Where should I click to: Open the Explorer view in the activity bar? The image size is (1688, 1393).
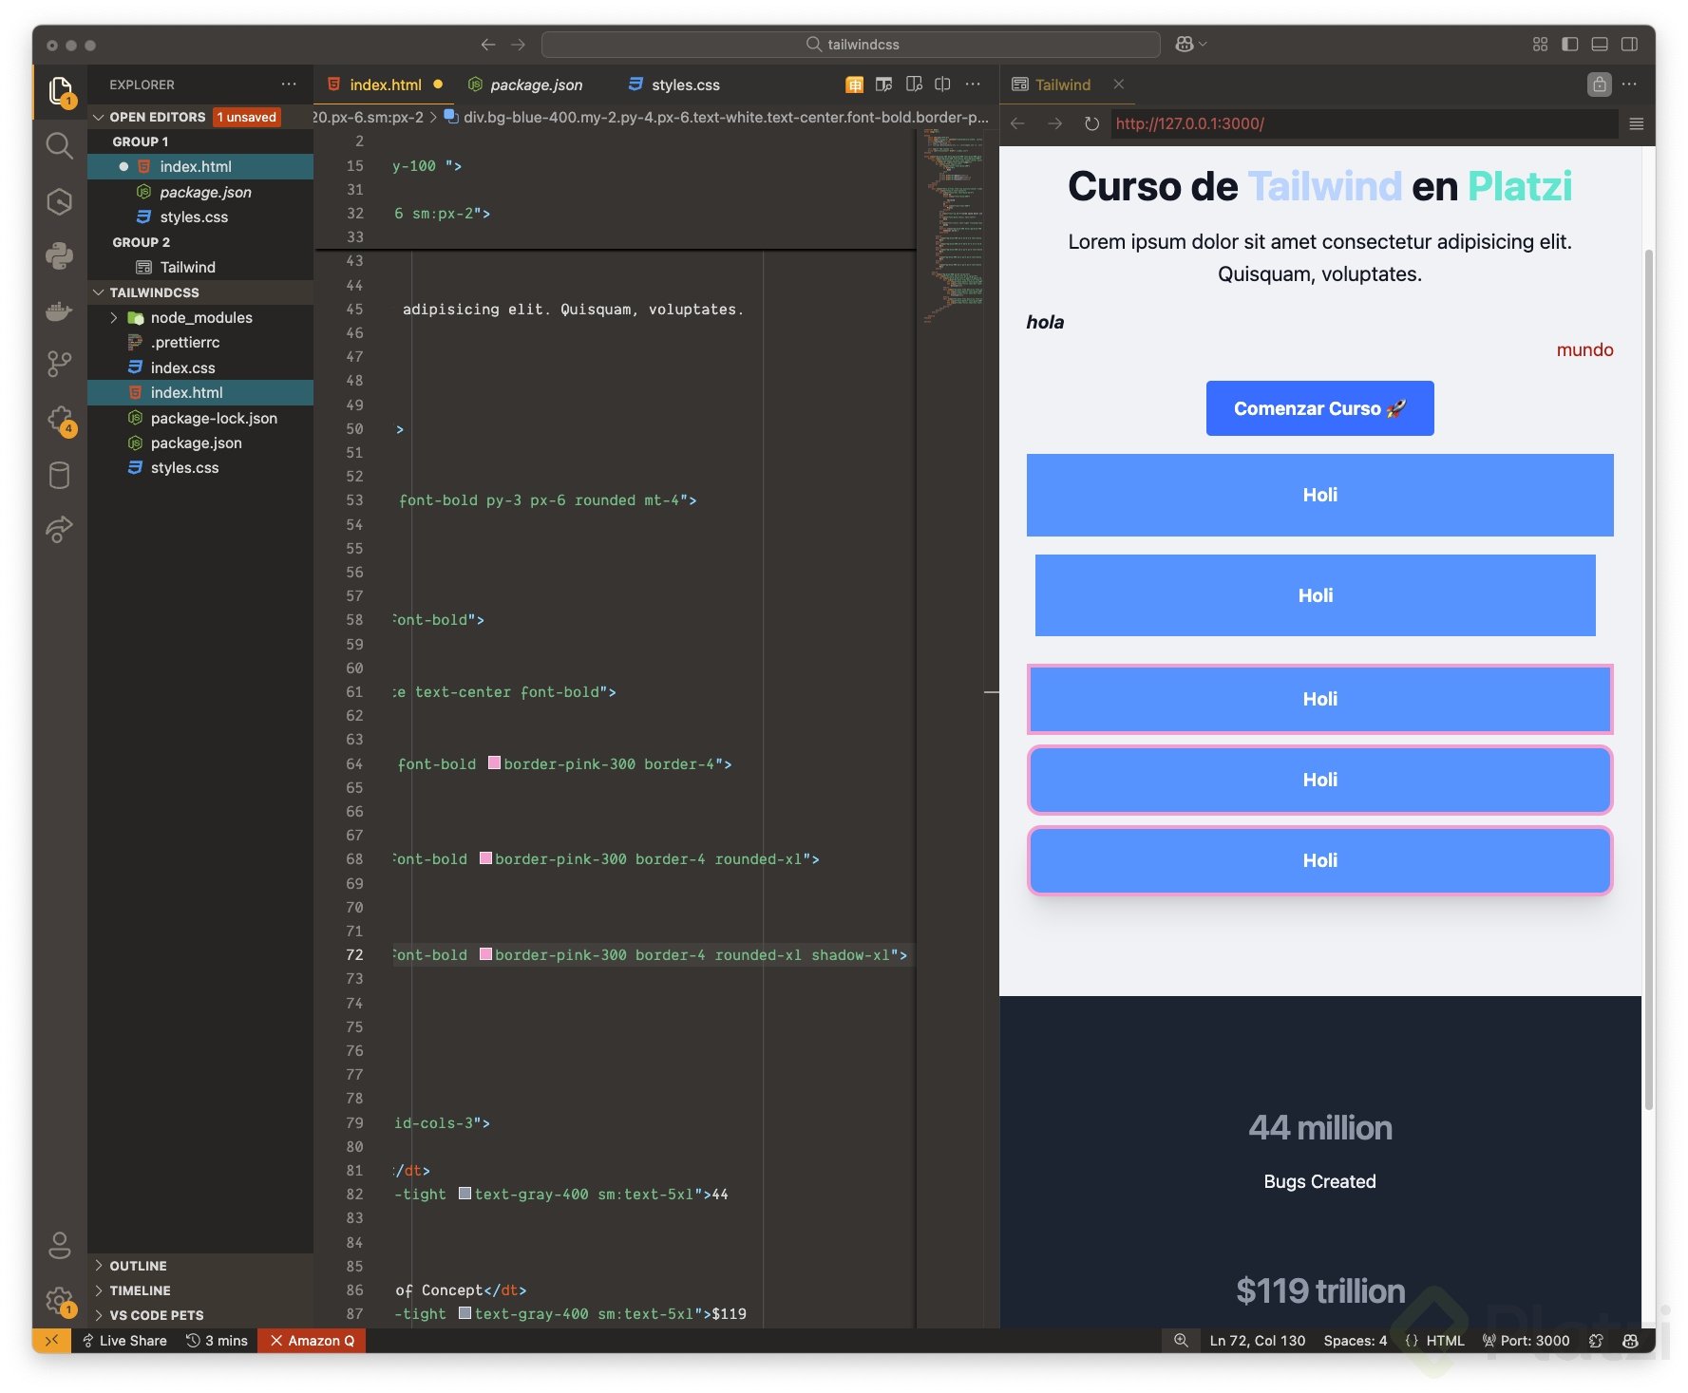(x=60, y=91)
